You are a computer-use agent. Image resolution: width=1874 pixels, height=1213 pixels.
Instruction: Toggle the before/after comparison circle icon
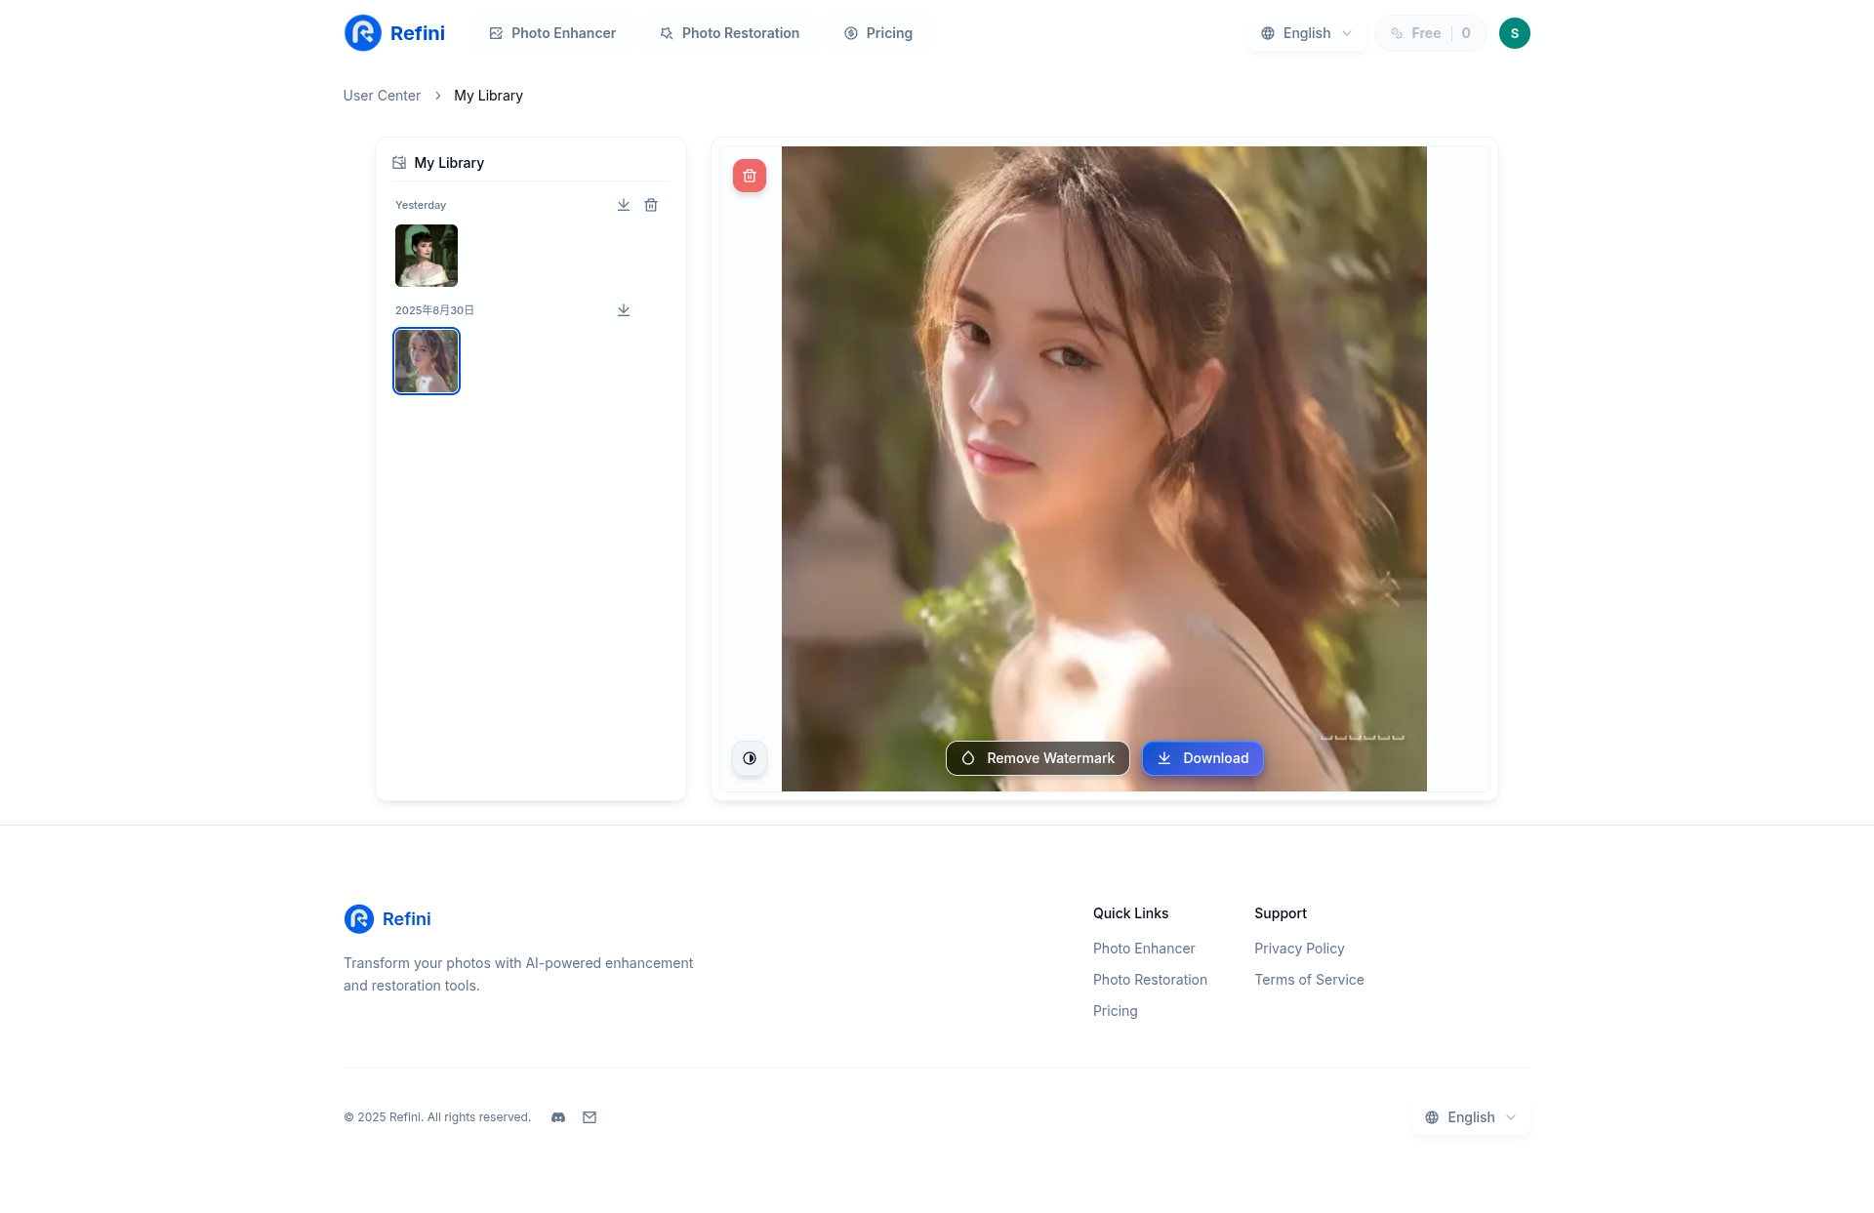pyautogui.click(x=750, y=758)
